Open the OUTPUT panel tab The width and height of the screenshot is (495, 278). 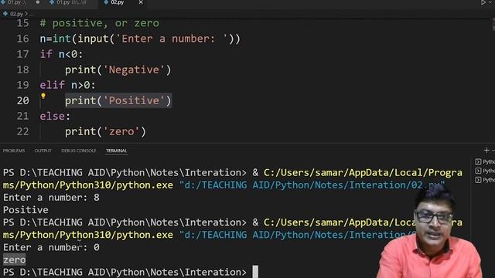click(x=43, y=151)
